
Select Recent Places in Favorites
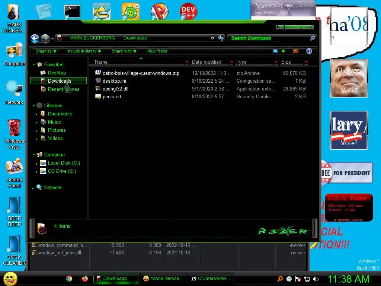64,89
